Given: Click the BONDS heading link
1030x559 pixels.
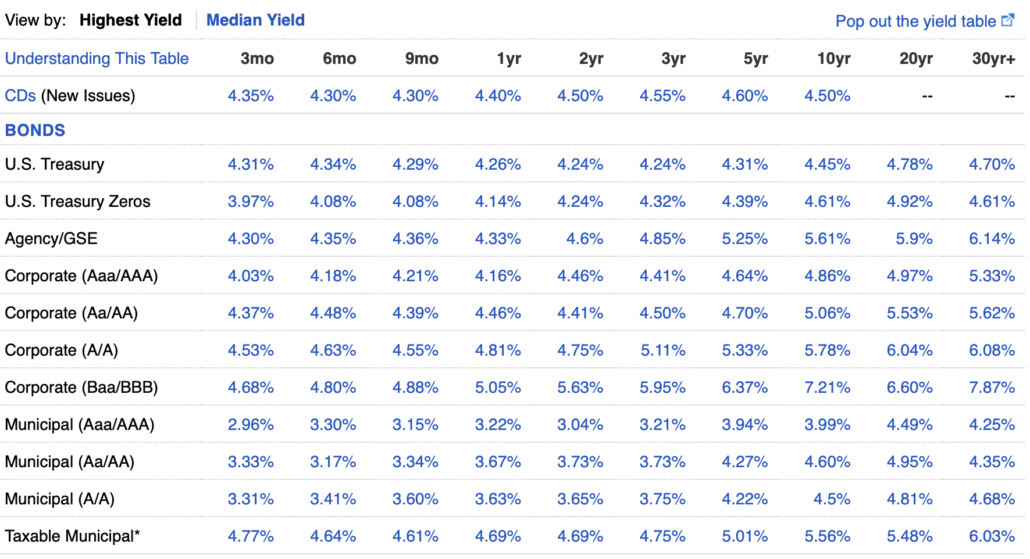Looking at the screenshot, I should pos(35,130).
